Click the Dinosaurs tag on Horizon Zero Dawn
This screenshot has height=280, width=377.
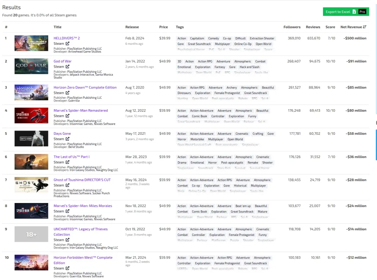pyautogui.click(x=184, y=93)
